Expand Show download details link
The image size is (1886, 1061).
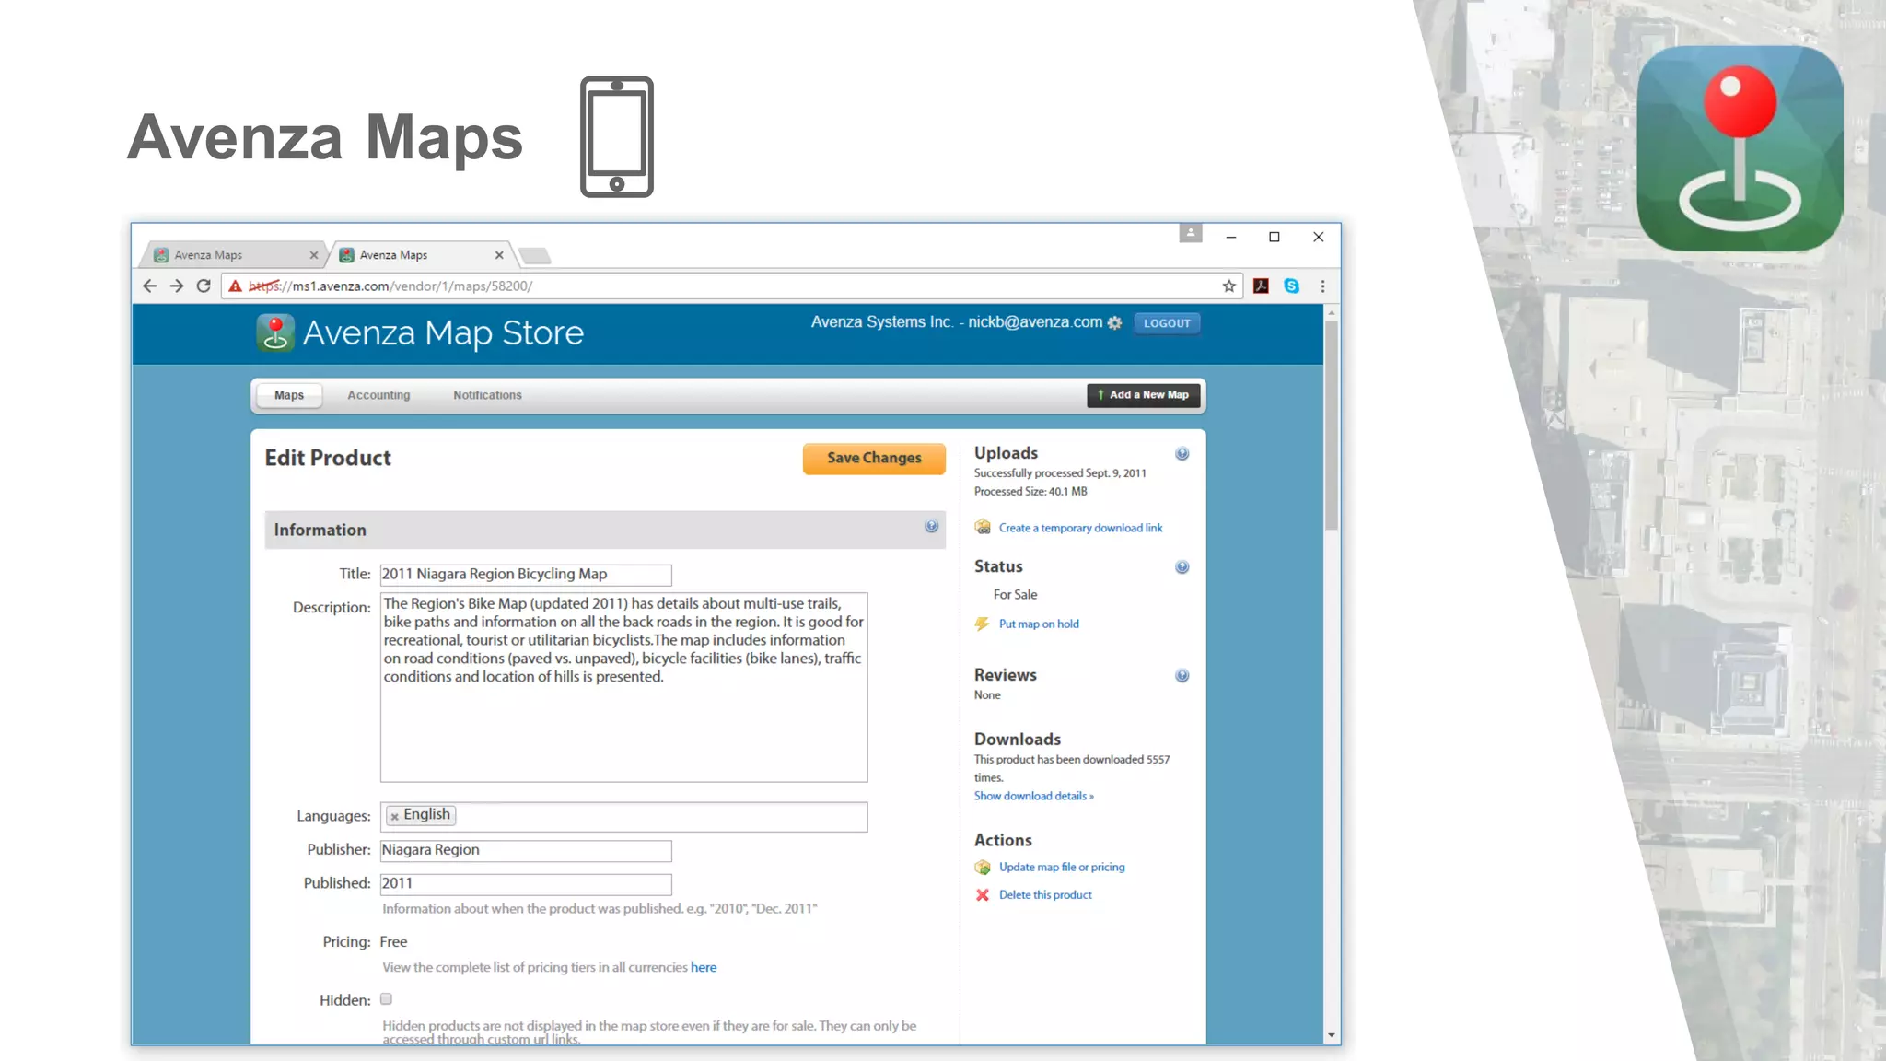(x=1033, y=796)
